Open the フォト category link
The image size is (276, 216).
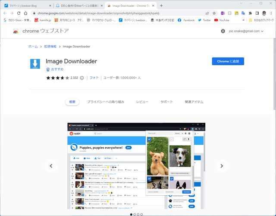(x=94, y=78)
